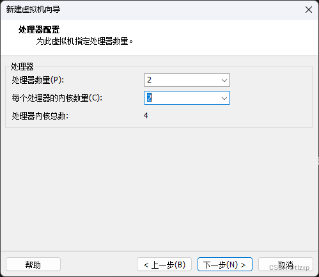
Task: Click the 处理器 group box title
Action: 22,67
